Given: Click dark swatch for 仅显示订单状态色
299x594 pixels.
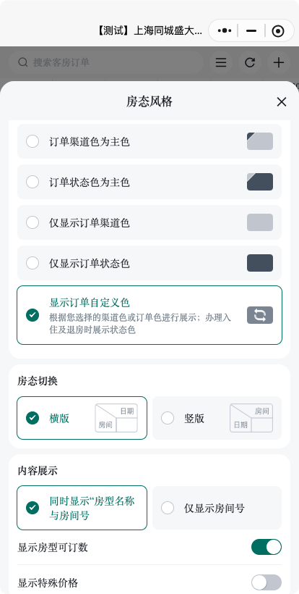Looking at the screenshot, I should (x=260, y=263).
